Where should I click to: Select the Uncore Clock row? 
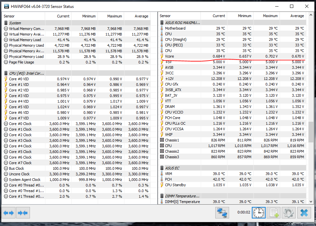(x=76, y=174)
